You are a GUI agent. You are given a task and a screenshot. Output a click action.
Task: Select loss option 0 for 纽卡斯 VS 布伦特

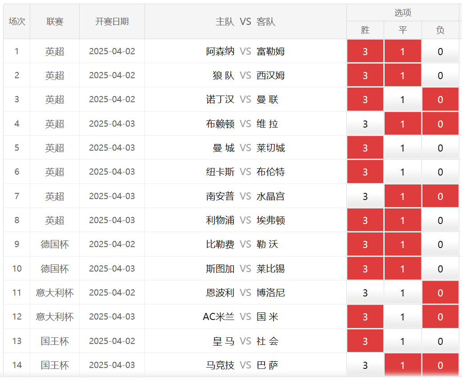tap(440, 172)
